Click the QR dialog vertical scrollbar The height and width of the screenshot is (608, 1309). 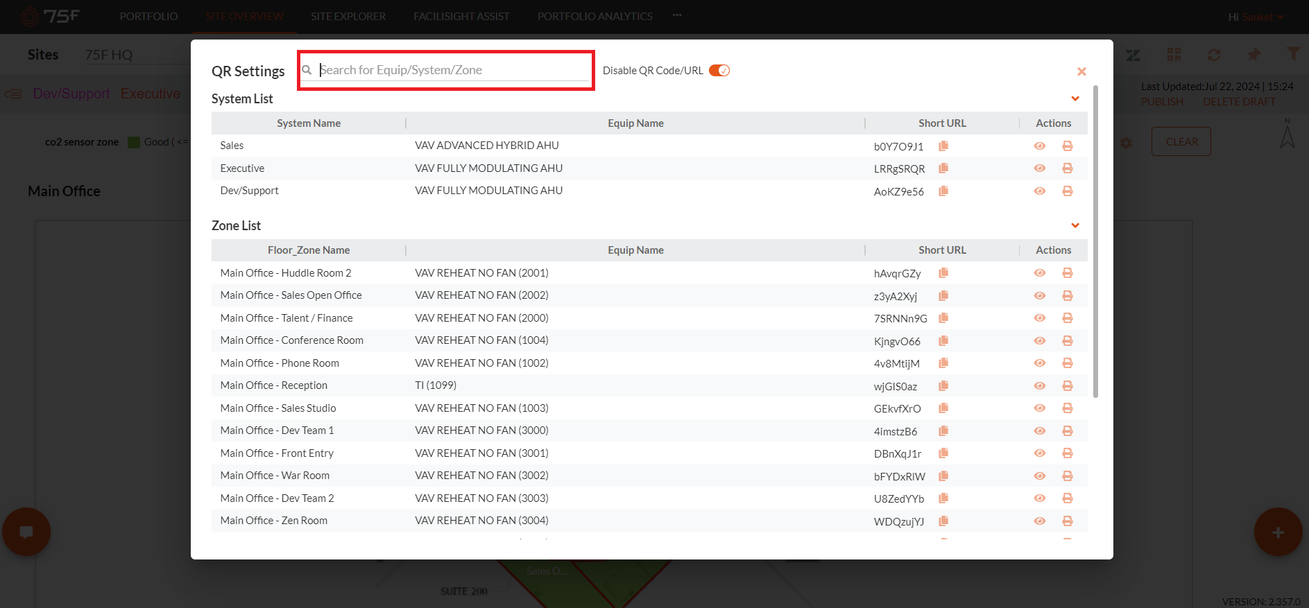[x=1096, y=241]
